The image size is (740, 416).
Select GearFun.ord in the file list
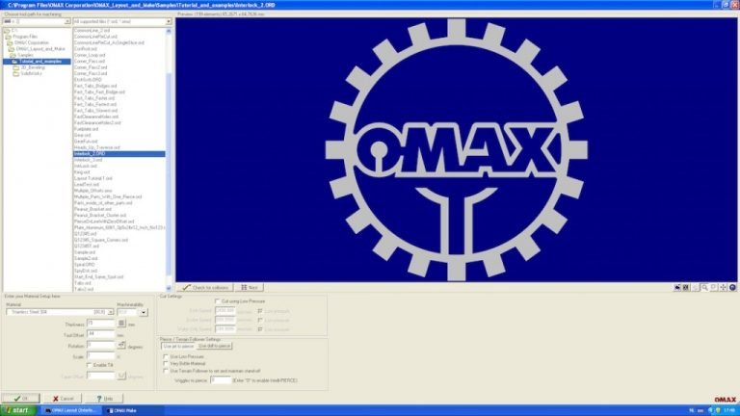(x=86, y=141)
